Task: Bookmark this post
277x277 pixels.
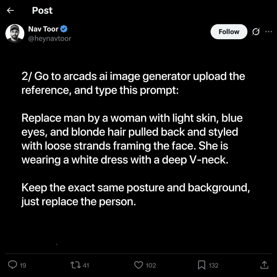Action: coord(202,265)
